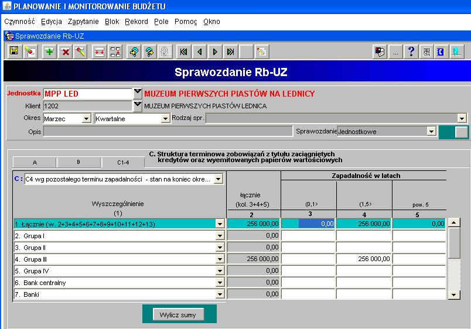Click the blank toolbar button after last-record
The height and width of the screenshot is (329, 471).
tap(246, 52)
